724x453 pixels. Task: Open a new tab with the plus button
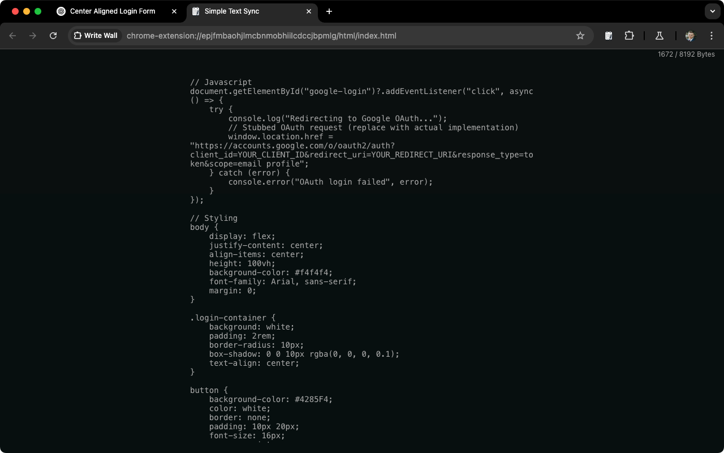click(x=329, y=11)
